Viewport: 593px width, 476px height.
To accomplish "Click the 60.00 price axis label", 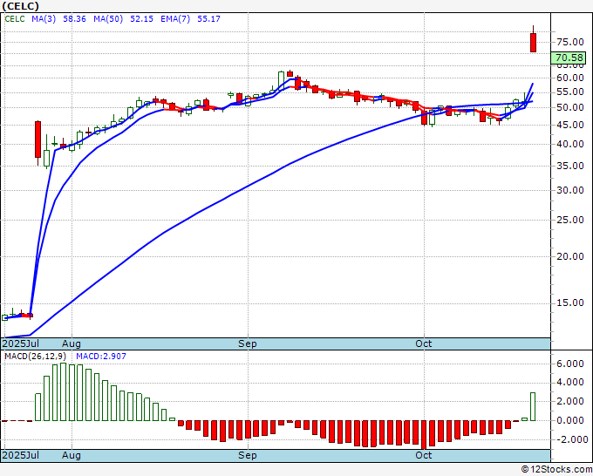I will point(570,78).
